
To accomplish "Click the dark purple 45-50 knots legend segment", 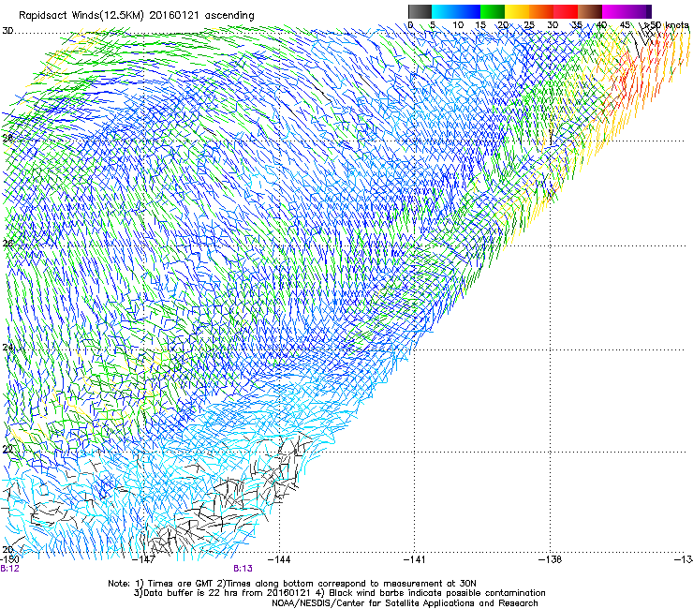I will (639, 11).
